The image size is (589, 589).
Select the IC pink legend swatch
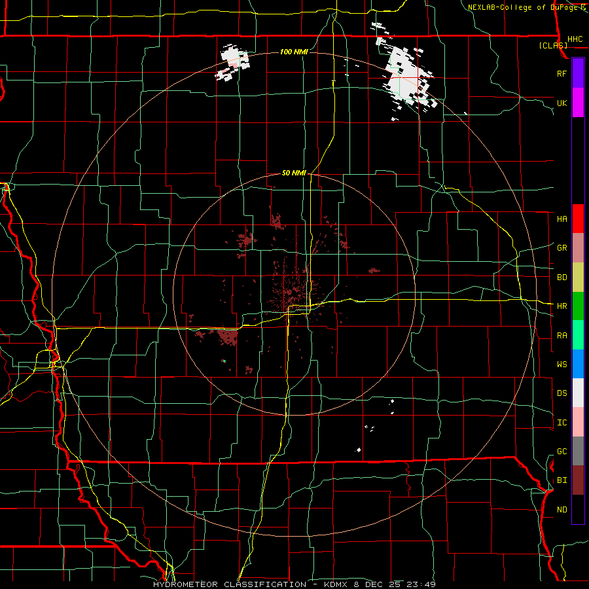pyautogui.click(x=578, y=422)
